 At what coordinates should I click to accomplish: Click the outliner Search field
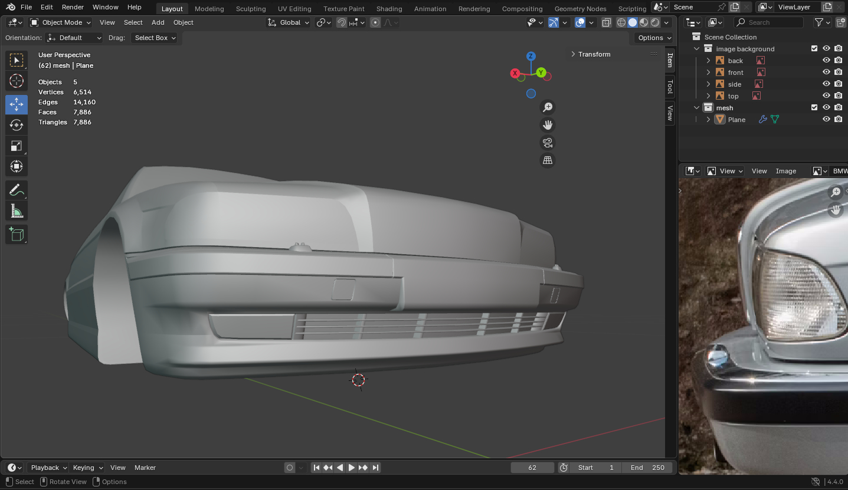tap(767, 22)
